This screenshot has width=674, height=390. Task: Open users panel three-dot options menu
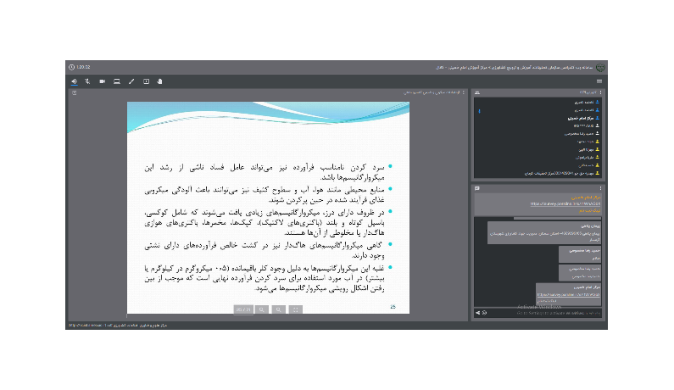click(x=600, y=92)
